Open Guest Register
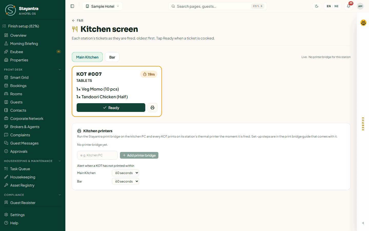Screen dimensions: 369x231 (33, 203)
